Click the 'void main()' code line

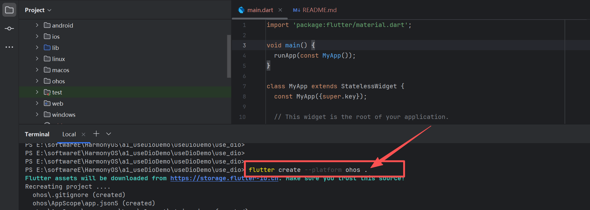coord(291,45)
